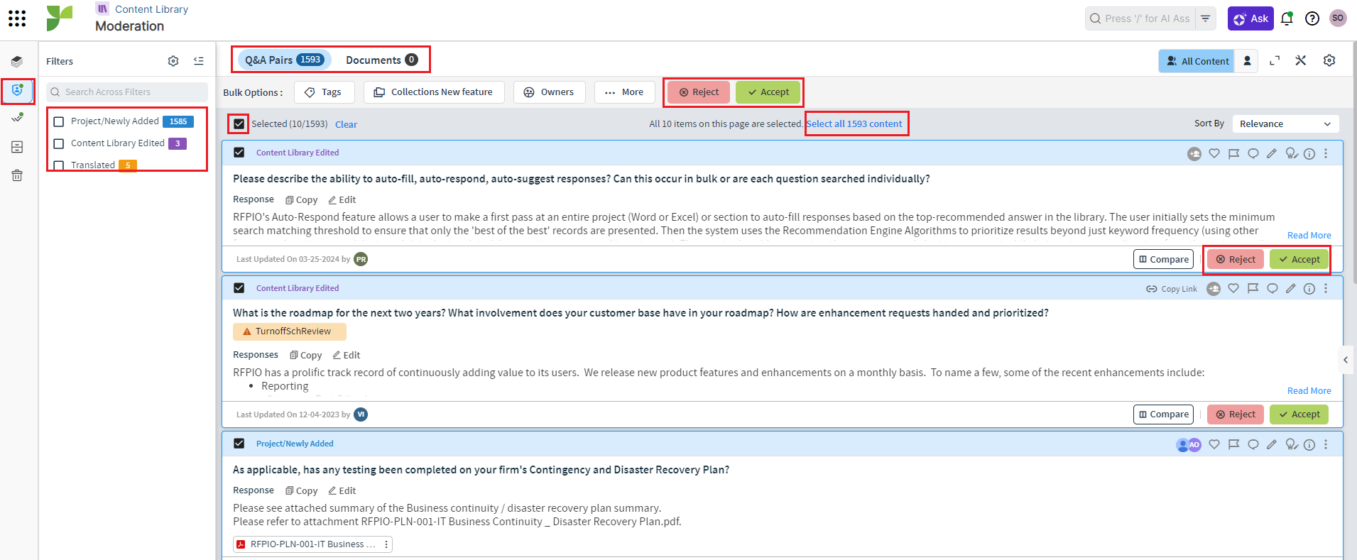Viewport: 1357px width, 560px height.
Task: Favorite the Disaster Recovery question
Action: 1214,444
